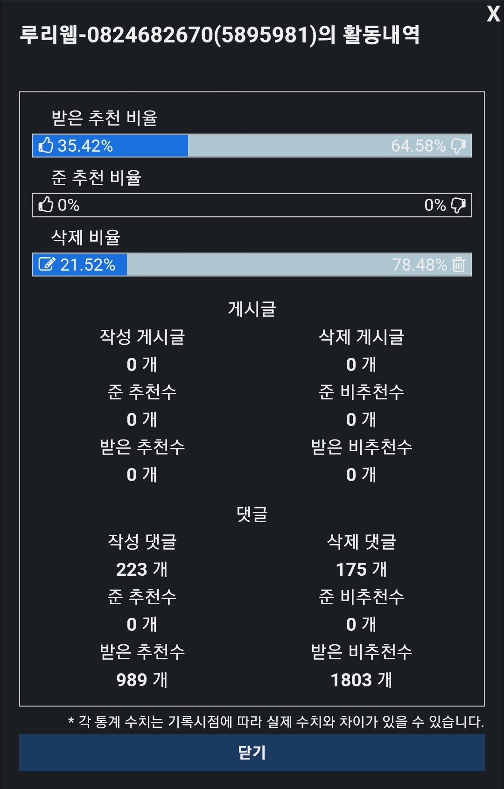504x789 pixels.
Task: Click the 175 개 deleted comments count
Action: 362,569
